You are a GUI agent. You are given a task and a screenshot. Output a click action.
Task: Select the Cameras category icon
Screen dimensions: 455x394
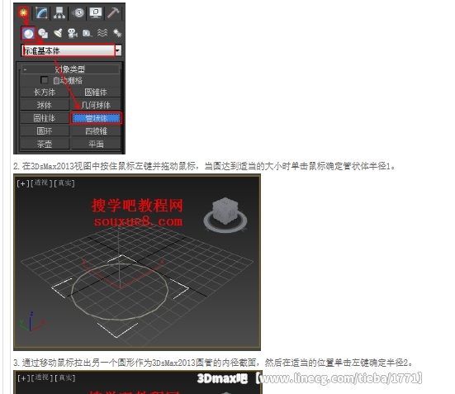coord(73,33)
